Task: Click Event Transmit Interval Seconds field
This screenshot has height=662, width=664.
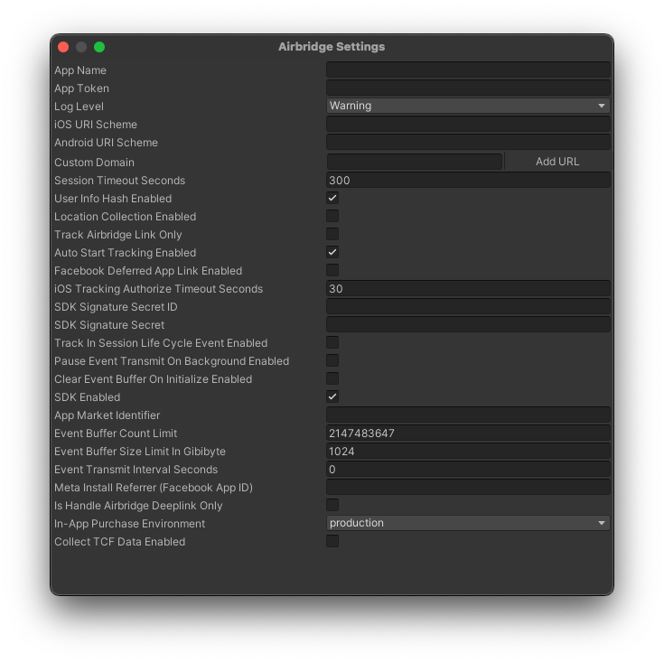Action: 468,469
